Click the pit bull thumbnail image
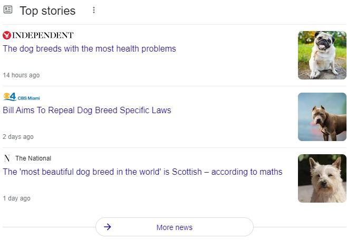The image size is (347, 240). click(x=322, y=117)
